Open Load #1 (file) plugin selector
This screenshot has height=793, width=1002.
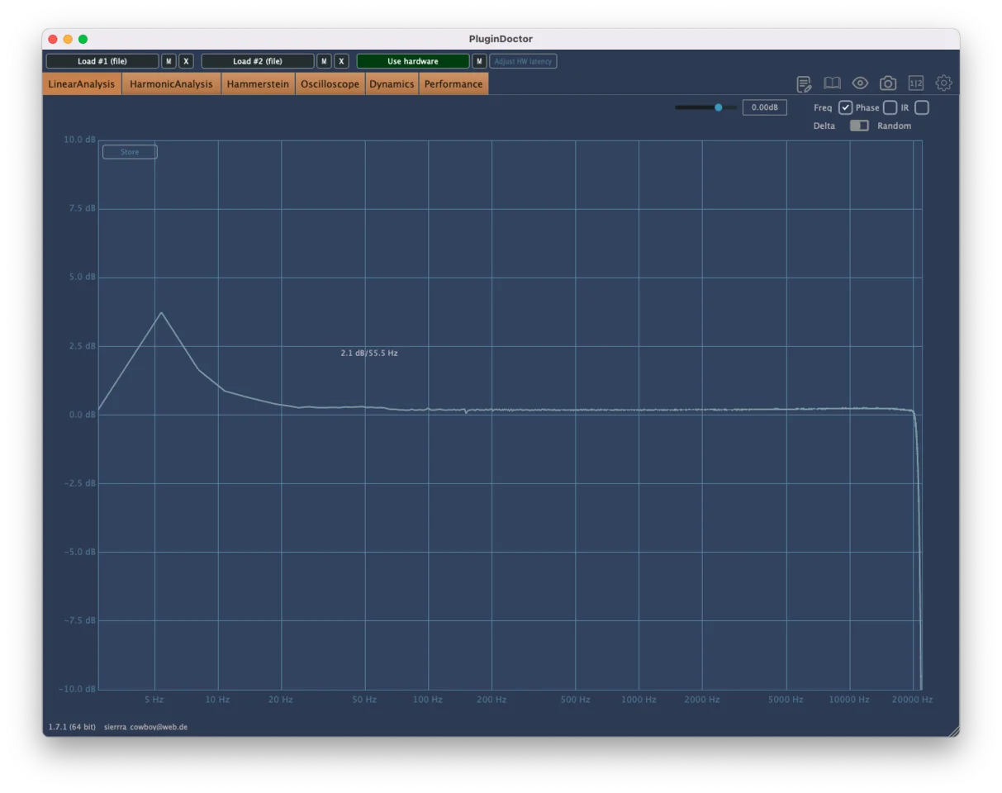[x=102, y=61]
